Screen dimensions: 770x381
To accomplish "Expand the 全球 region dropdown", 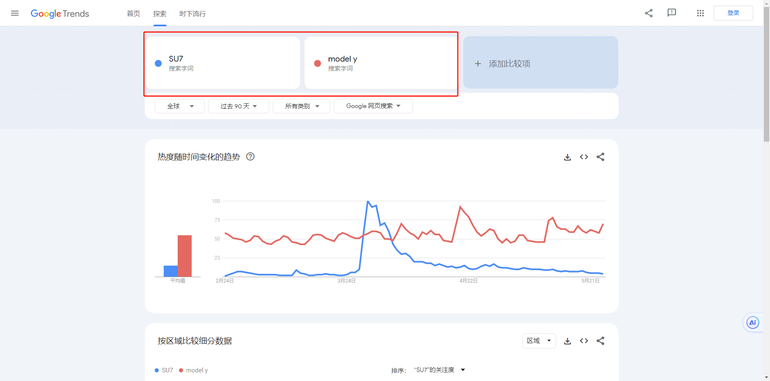I will coord(180,106).
